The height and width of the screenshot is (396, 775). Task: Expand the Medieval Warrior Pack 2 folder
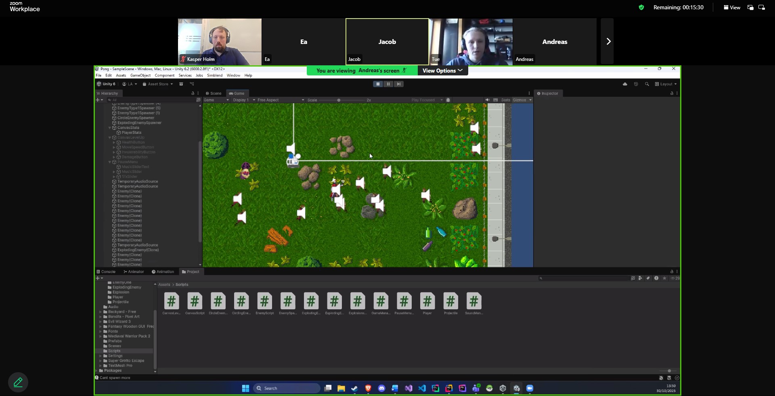(101, 336)
